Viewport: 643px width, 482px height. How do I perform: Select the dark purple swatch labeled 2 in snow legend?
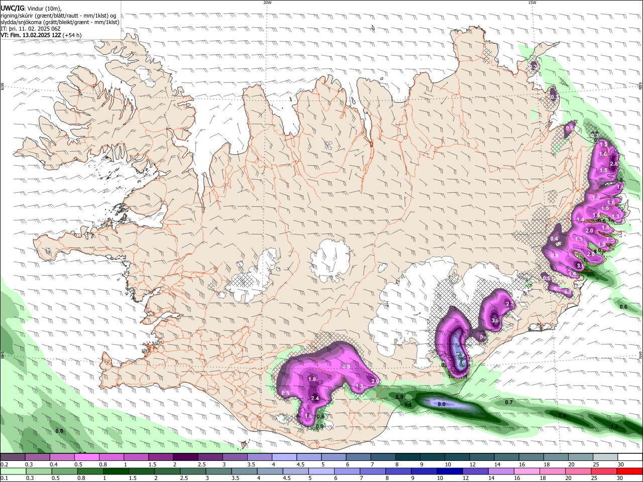coord(185,457)
